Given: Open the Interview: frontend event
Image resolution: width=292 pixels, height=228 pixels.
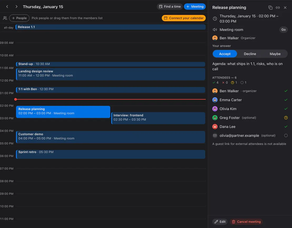Looking at the screenshot, I should (x=158, y=118).
